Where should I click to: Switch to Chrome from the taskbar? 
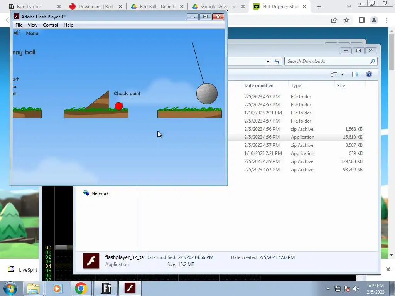coord(81,288)
